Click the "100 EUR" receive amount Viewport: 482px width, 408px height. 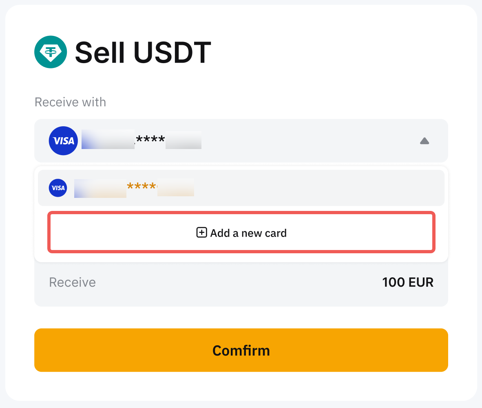tap(407, 282)
